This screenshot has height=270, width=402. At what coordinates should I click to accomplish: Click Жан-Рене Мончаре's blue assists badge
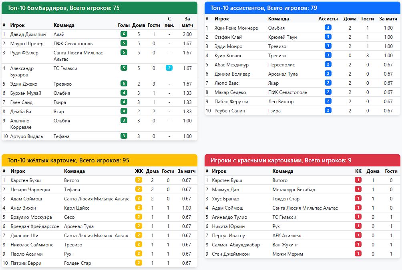[328, 28]
